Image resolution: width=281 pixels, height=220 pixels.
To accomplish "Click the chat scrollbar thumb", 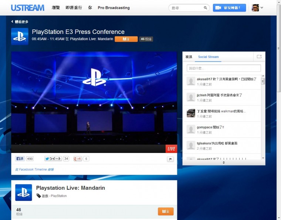I will tap(263, 81).
